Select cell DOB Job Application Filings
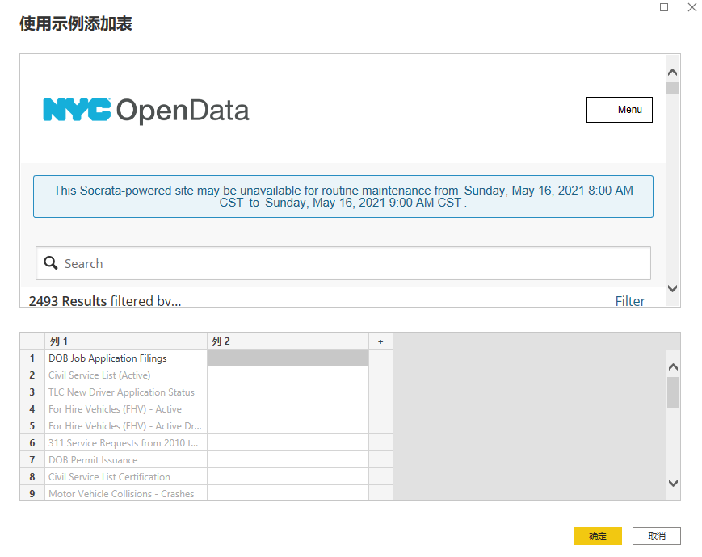702x557 pixels. (x=126, y=358)
